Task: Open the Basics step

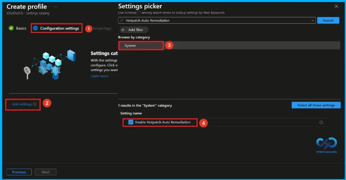Action: 18,28
